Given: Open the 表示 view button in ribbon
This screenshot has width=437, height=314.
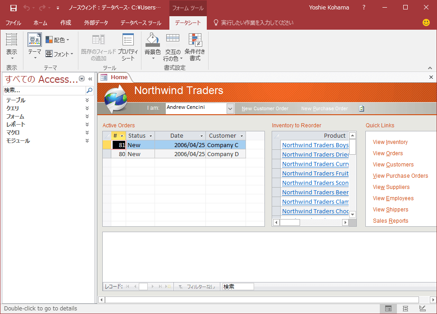Looking at the screenshot, I should pos(11,46).
